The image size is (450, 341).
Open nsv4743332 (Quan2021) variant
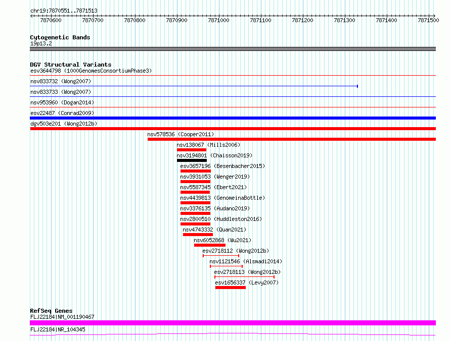click(x=214, y=230)
